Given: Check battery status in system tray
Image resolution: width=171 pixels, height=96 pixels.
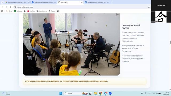Looking at the screenshot, I should [160, 93].
